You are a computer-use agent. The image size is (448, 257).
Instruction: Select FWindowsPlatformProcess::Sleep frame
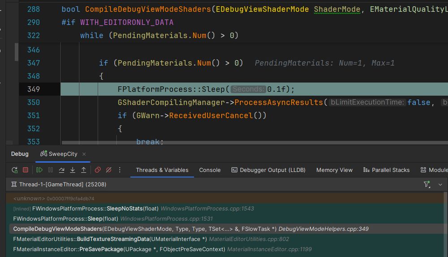[224, 219]
